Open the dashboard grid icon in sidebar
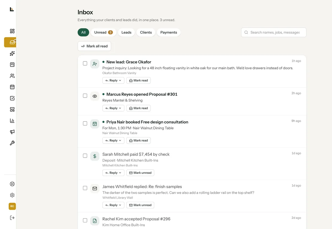Screen dimensions: 332x229 12,31
